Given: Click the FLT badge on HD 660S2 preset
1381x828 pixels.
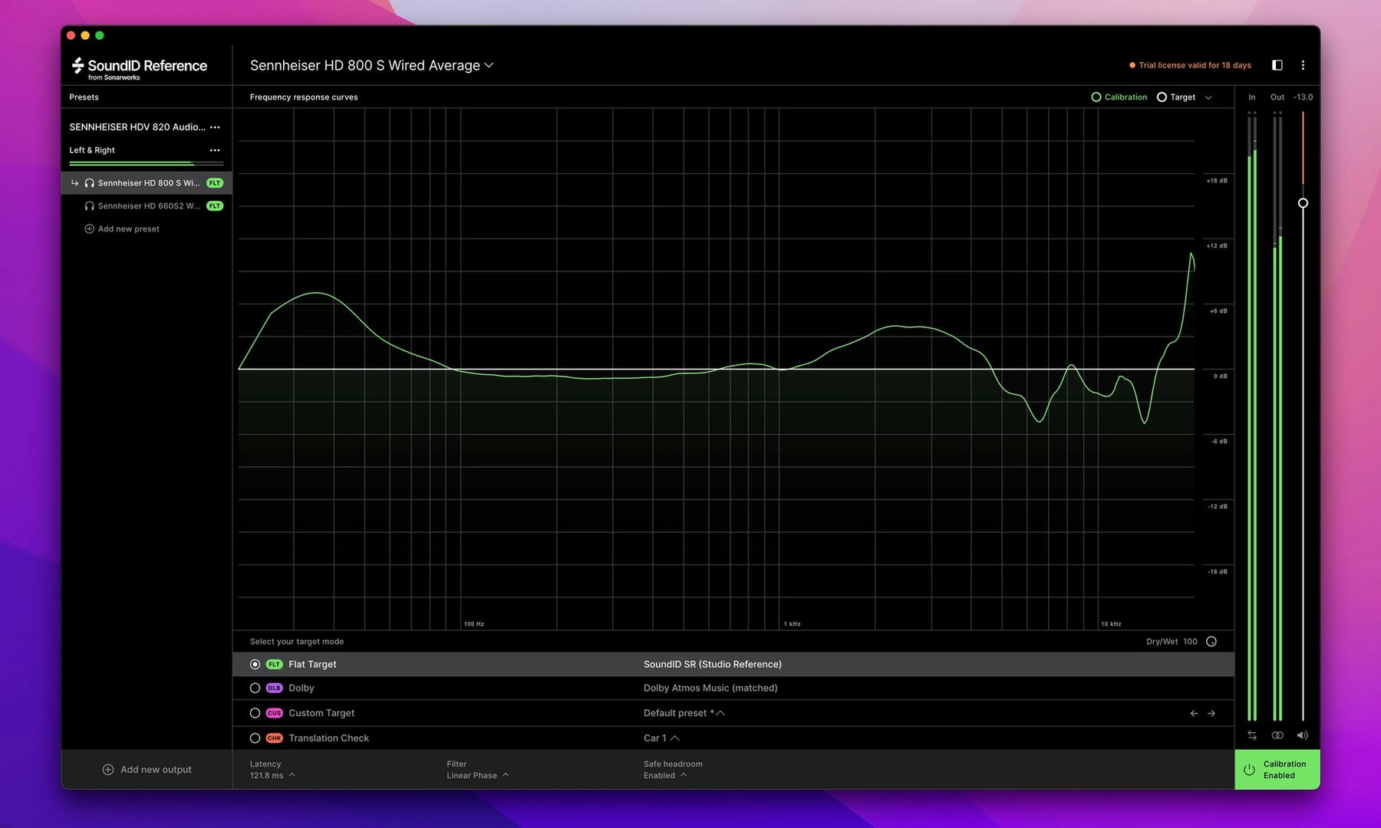Looking at the screenshot, I should tap(215, 206).
